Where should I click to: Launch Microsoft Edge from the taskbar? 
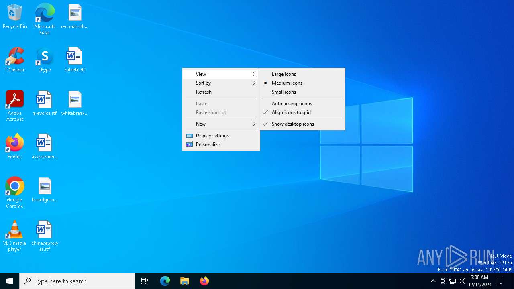point(165,281)
